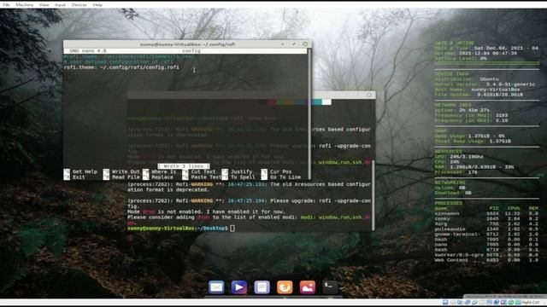The image size is (547, 307).
Task: Click the 'Xorg' process row
Action: pos(486,224)
